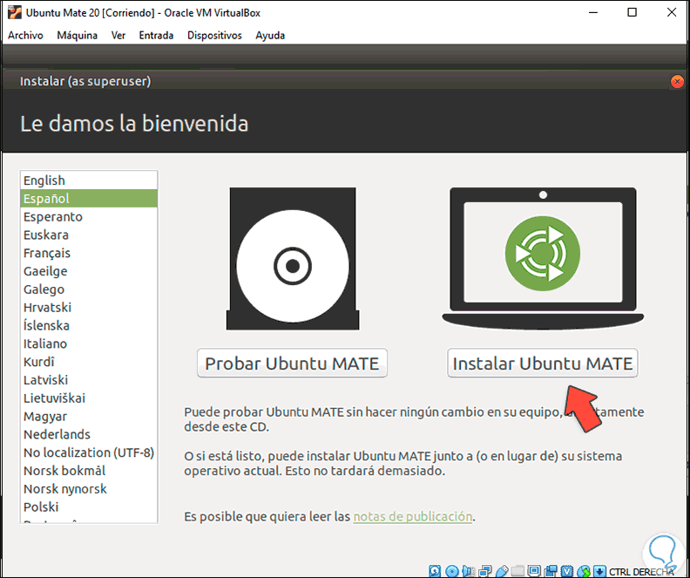Select Euskara in the language list
Screen dimensions: 690x578
[89, 235]
